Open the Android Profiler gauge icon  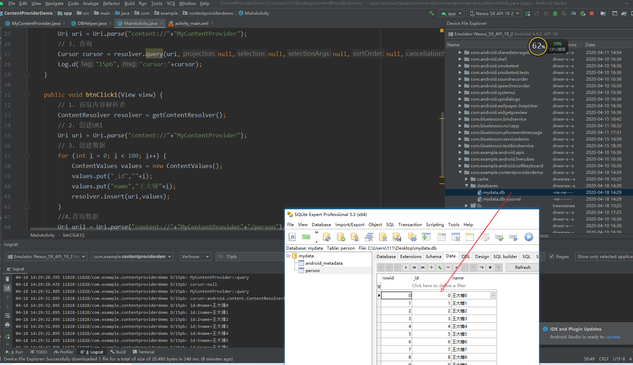click(x=573, y=13)
